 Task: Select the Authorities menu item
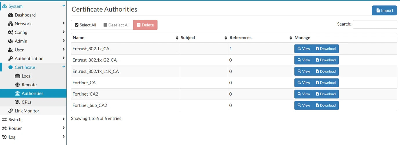tap(33, 93)
